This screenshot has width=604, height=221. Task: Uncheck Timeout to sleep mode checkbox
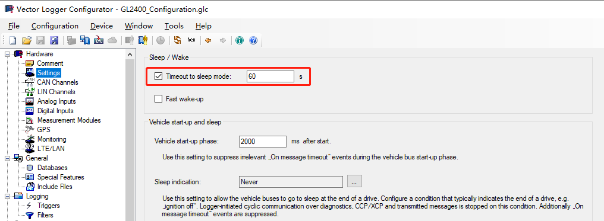pos(158,76)
